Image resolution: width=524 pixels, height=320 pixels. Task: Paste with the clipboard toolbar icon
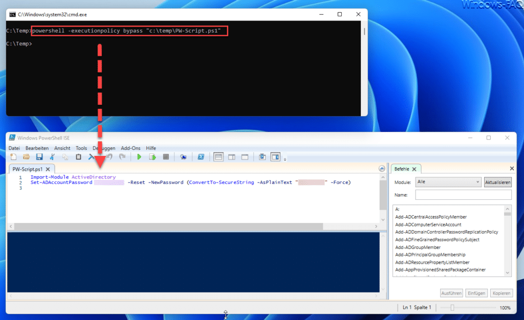pyautogui.click(x=78, y=157)
